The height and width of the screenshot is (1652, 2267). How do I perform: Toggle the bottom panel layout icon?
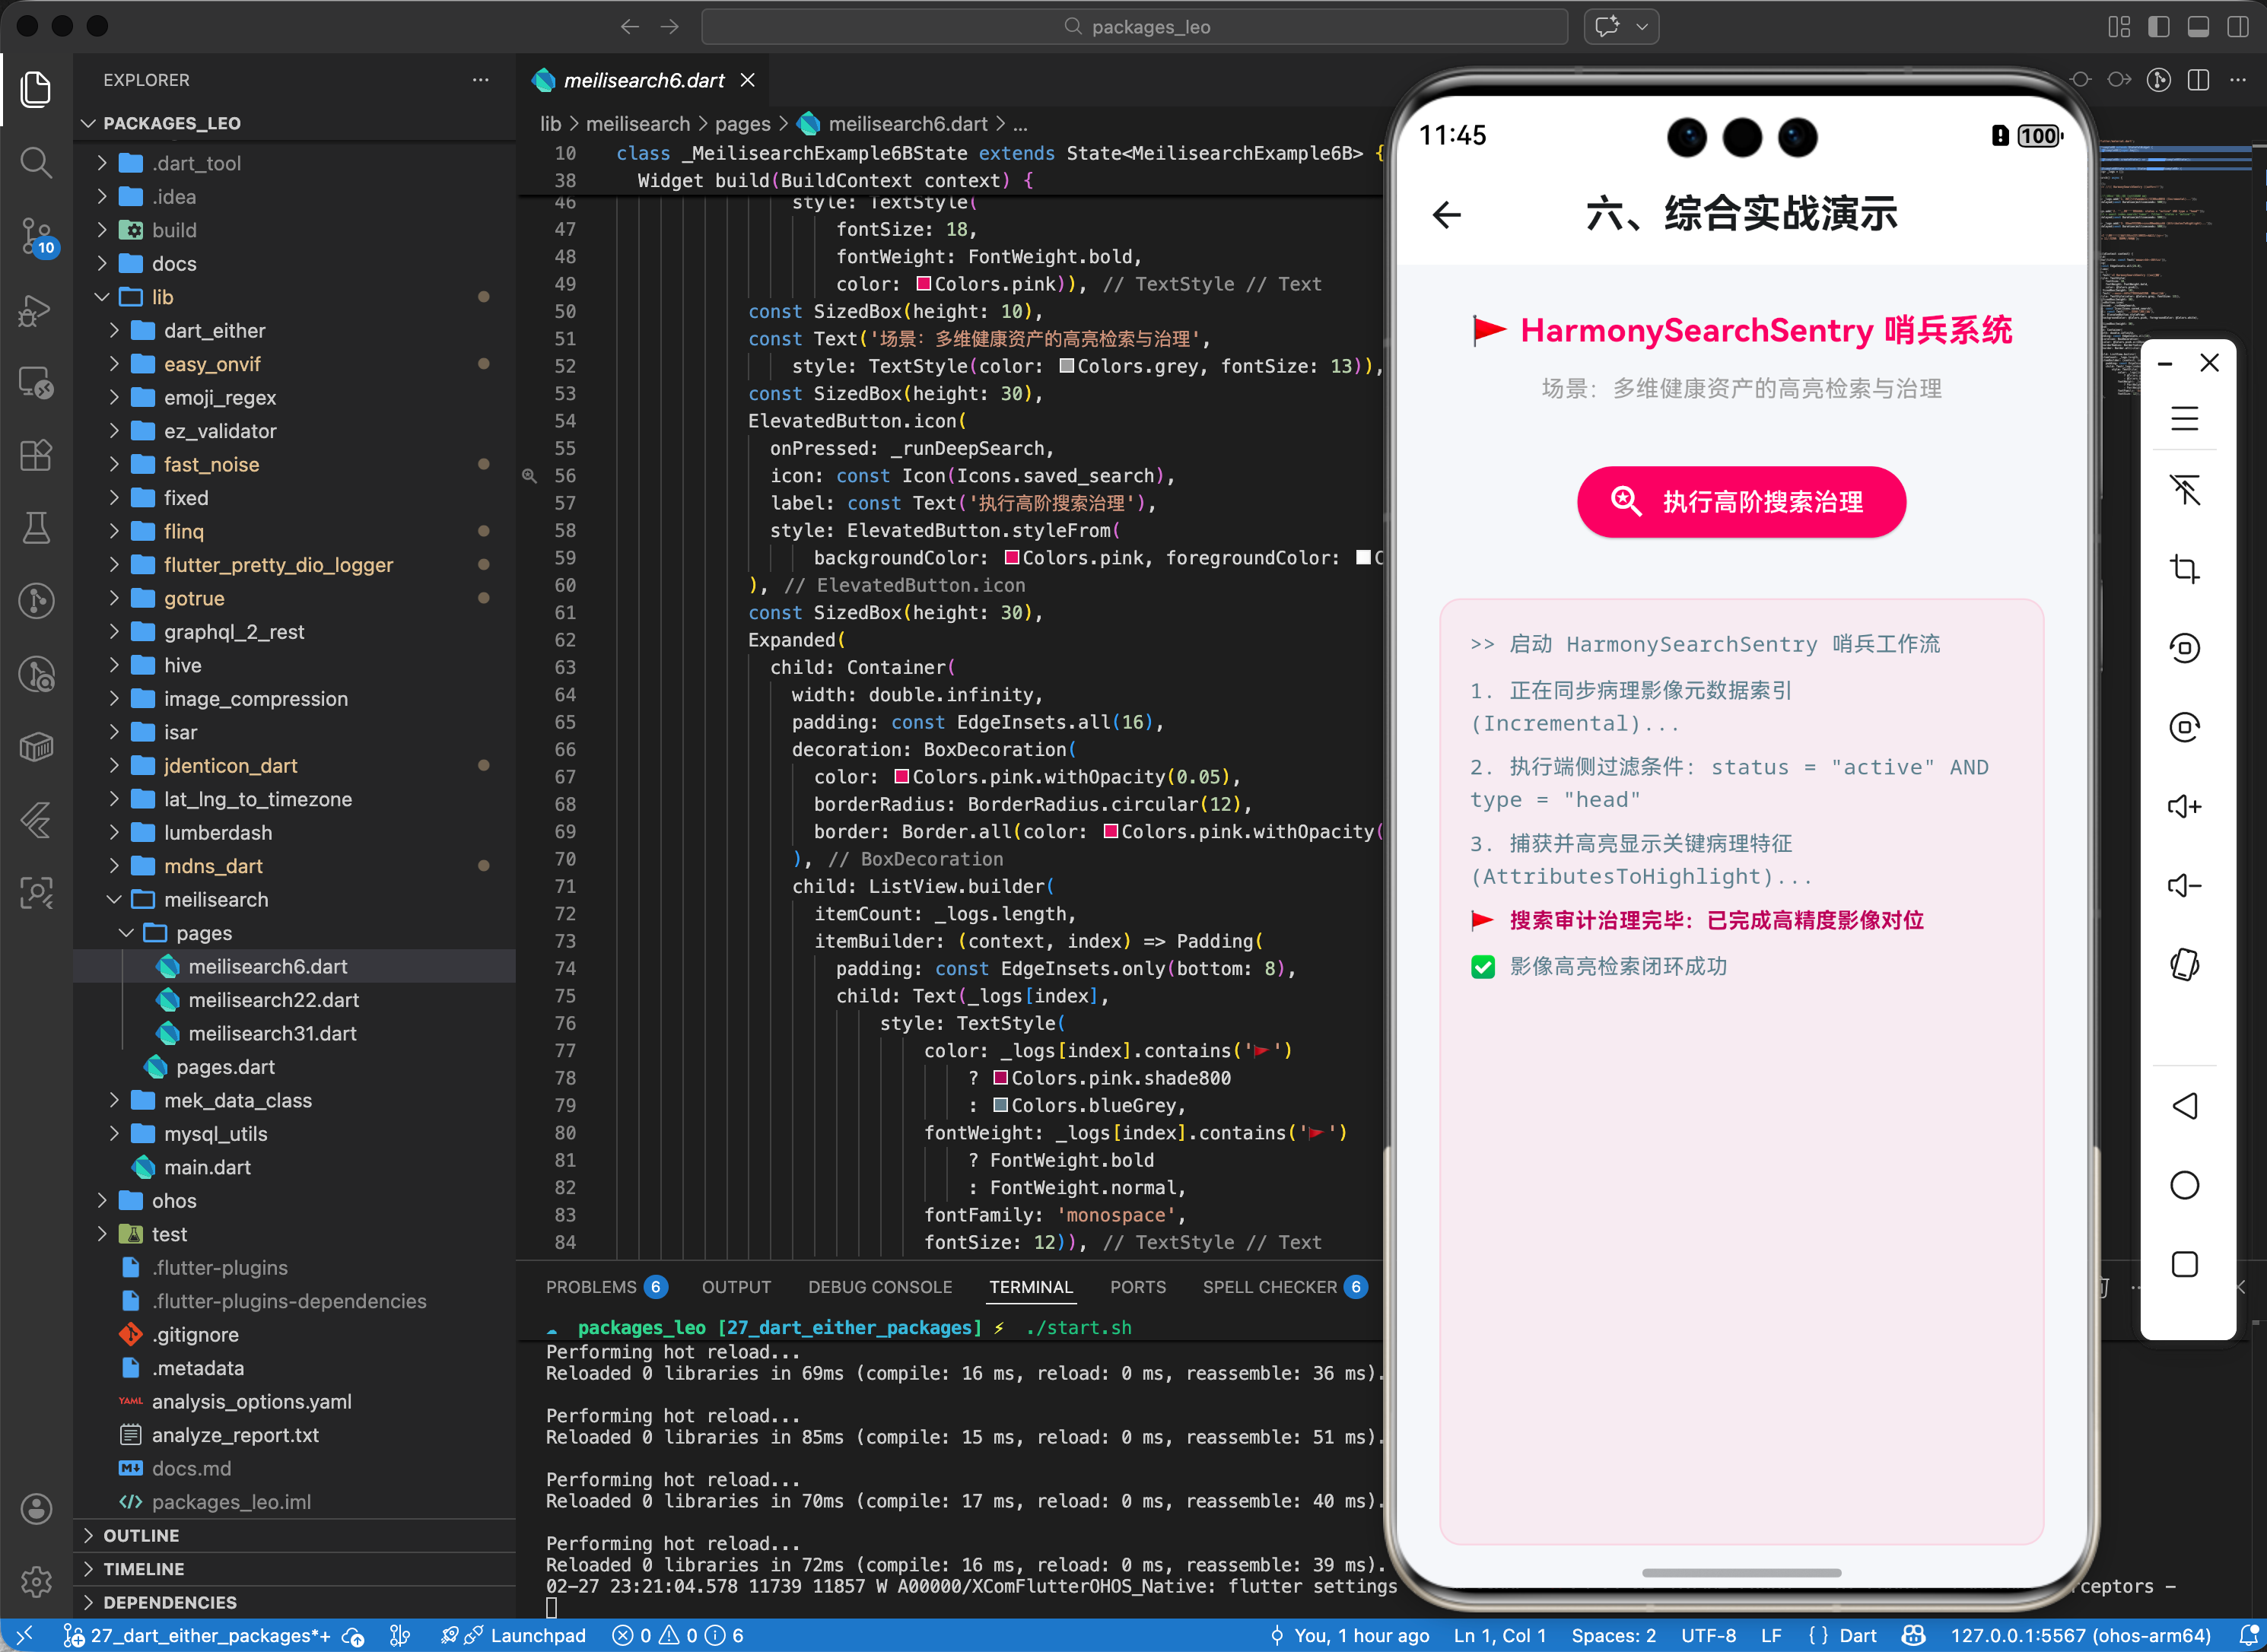(x=2198, y=27)
